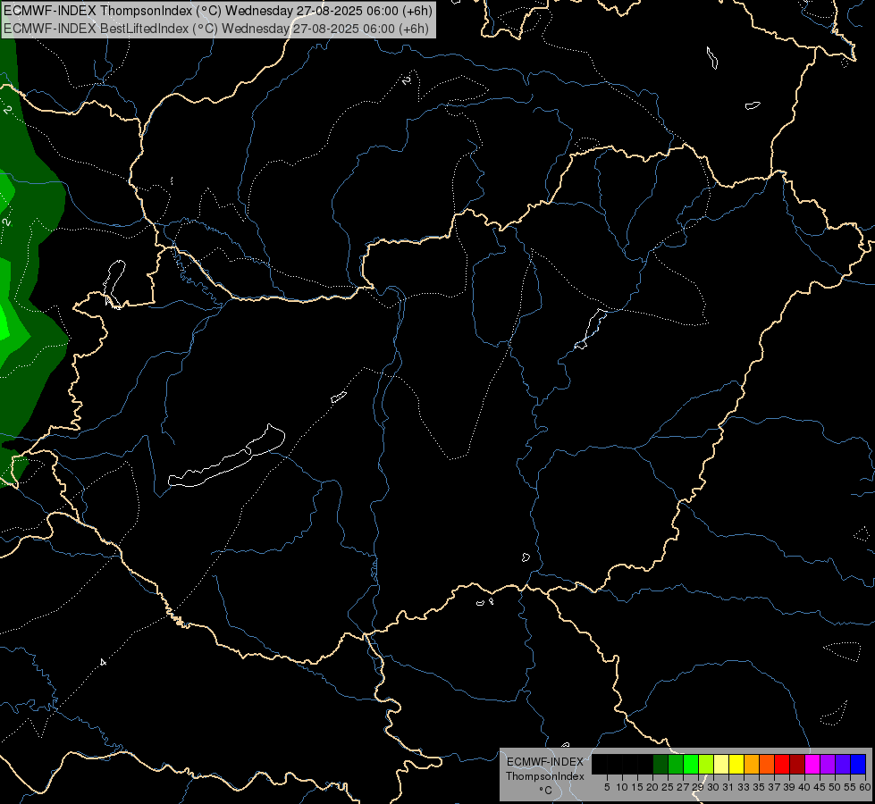The height and width of the screenshot is (804, 875).
Task: Click the legend title 'ECMWF-INDEX'
Action: click(544, 762)
